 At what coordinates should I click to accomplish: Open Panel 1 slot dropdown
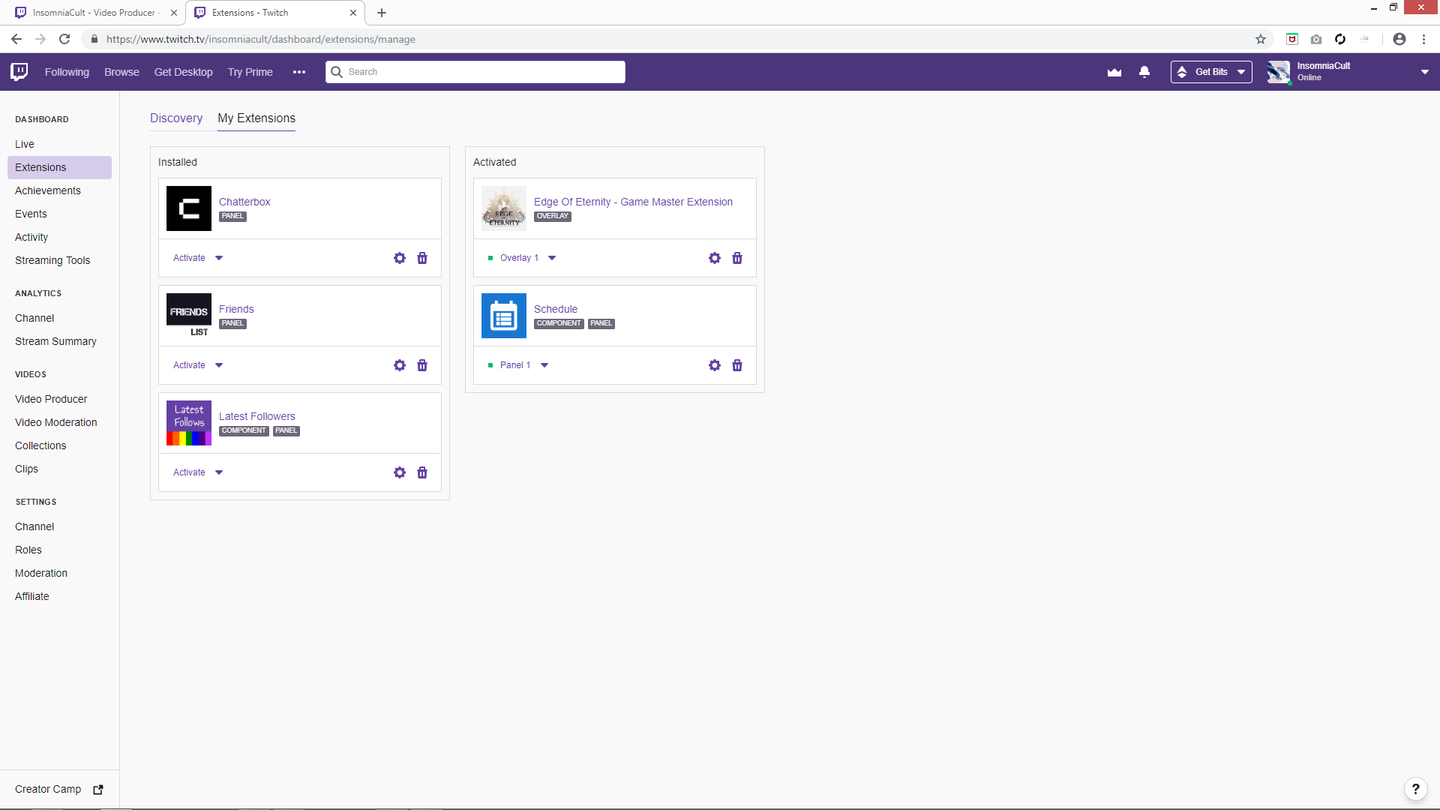click(x=518, y=365)
